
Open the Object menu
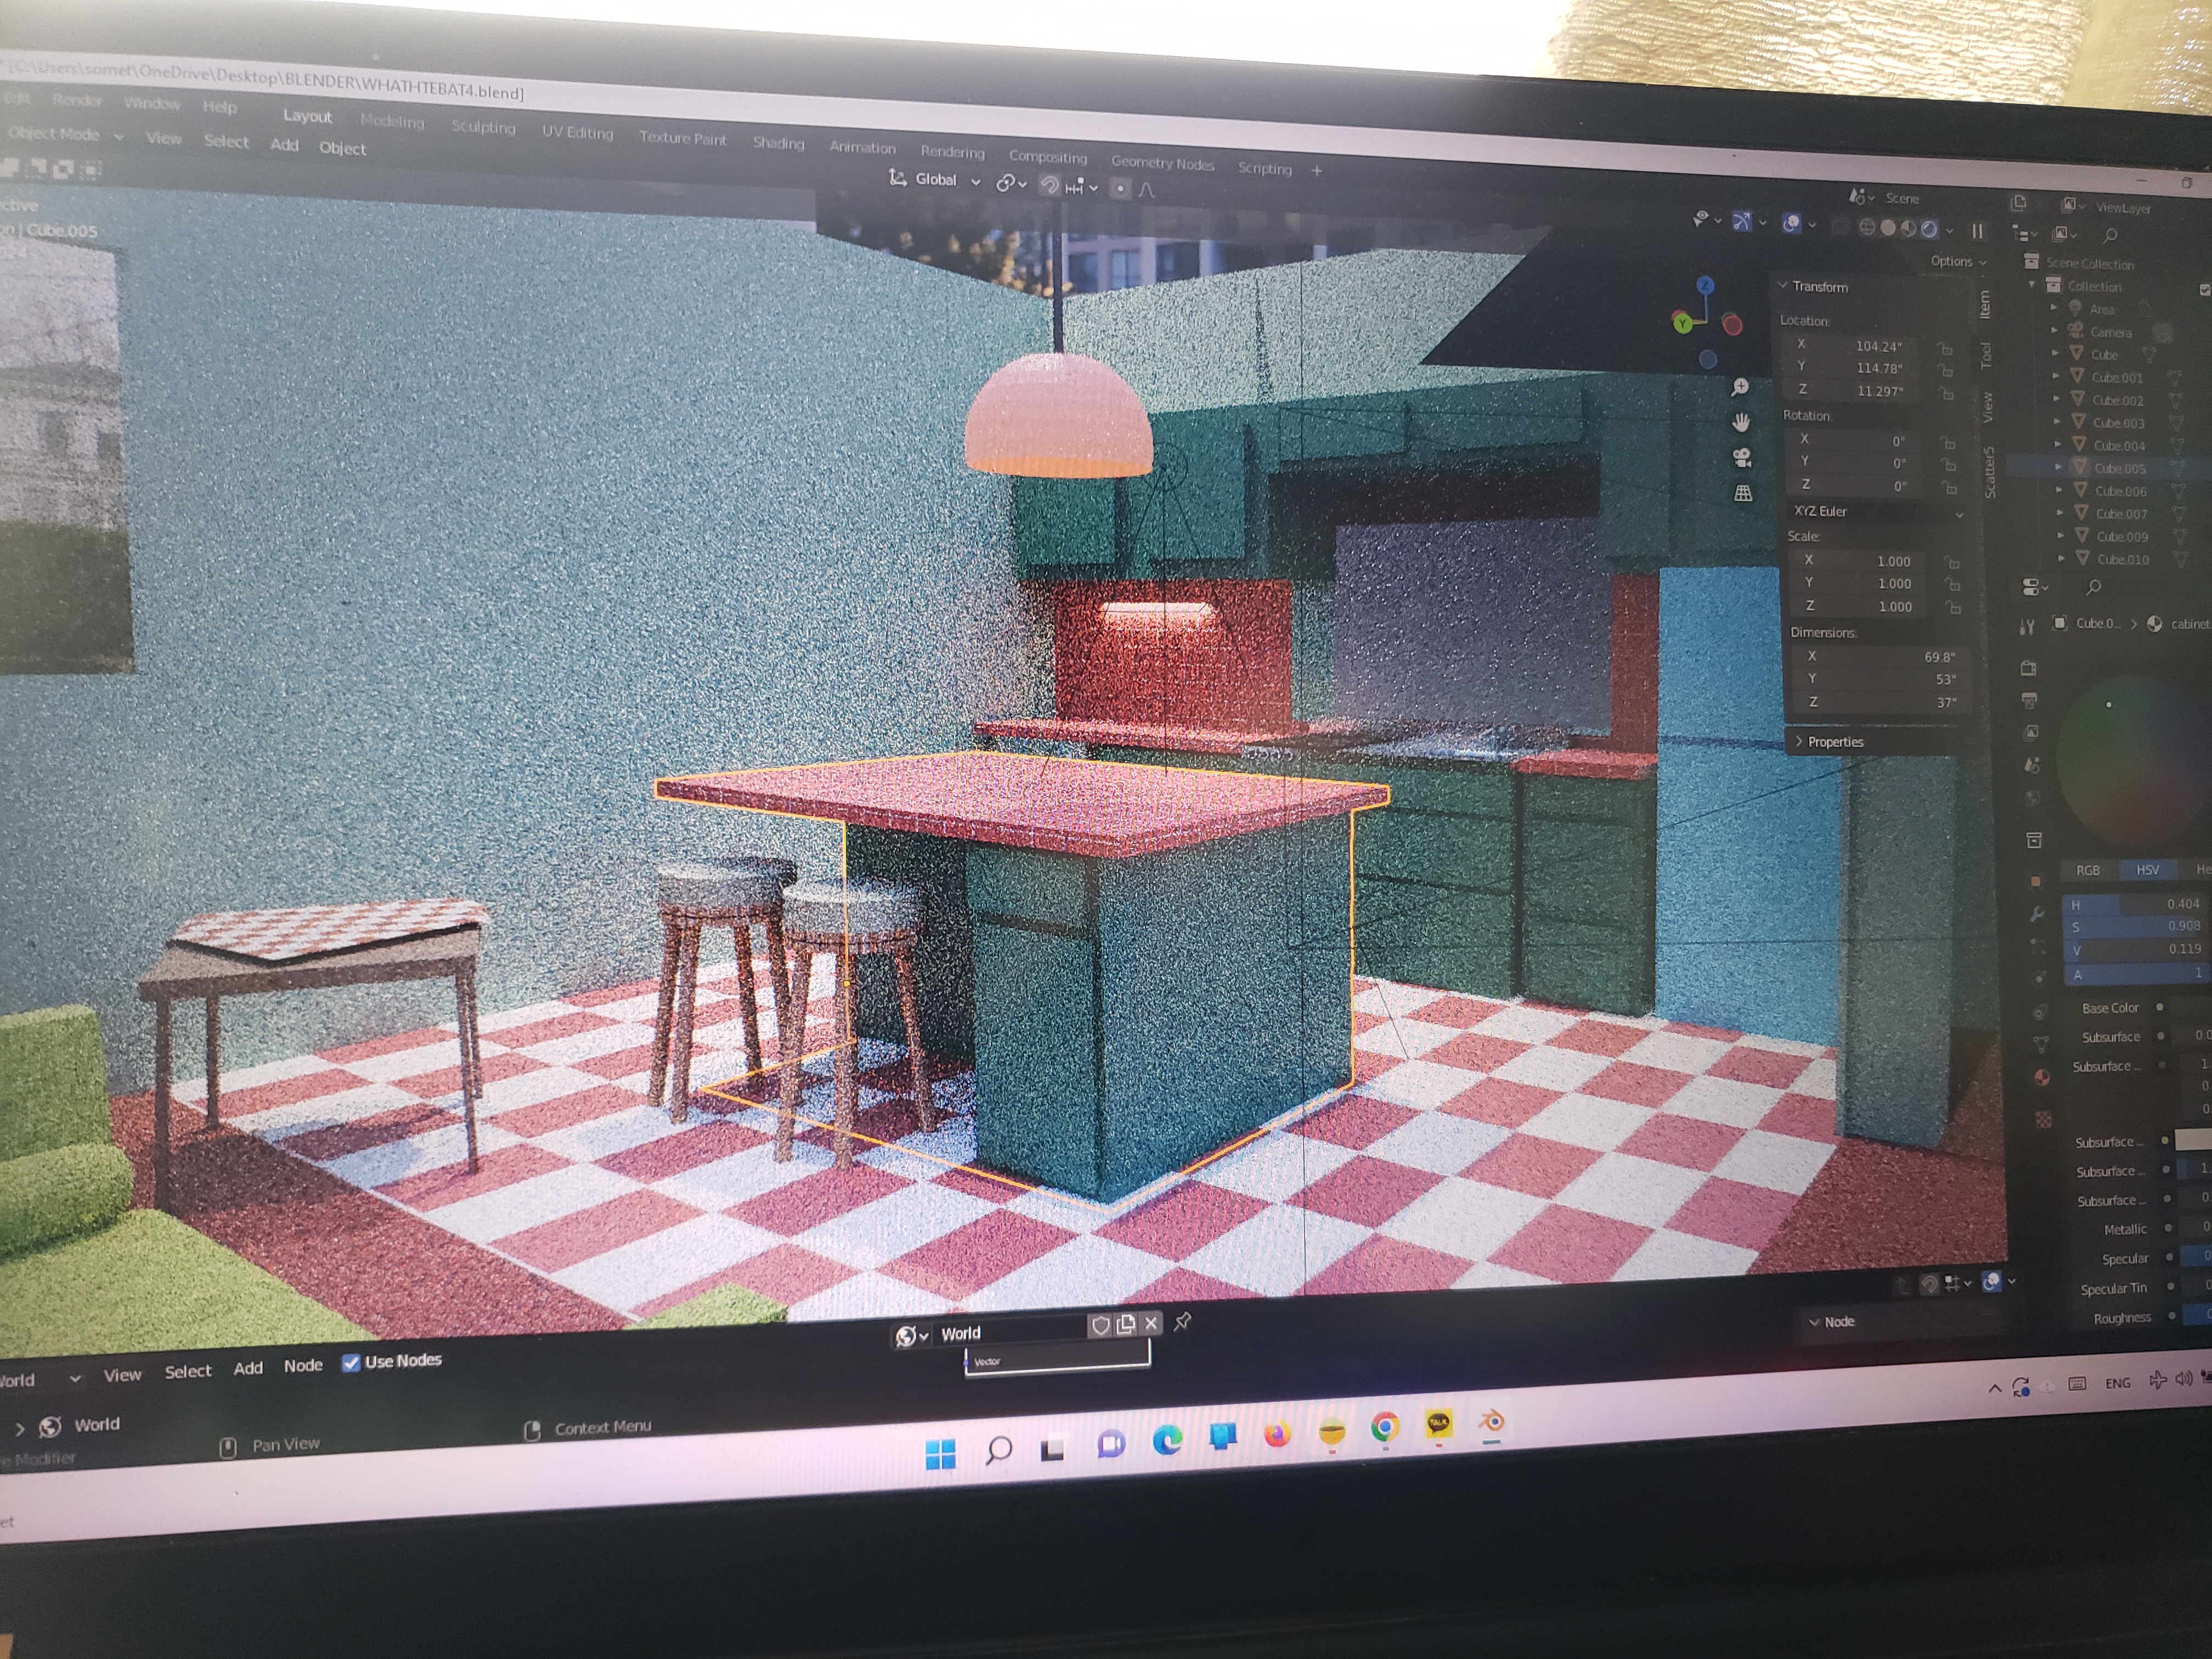(x=342, y=148)
